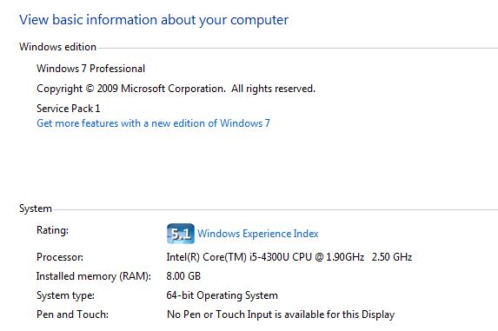Click the System section header

click(36, 209)
